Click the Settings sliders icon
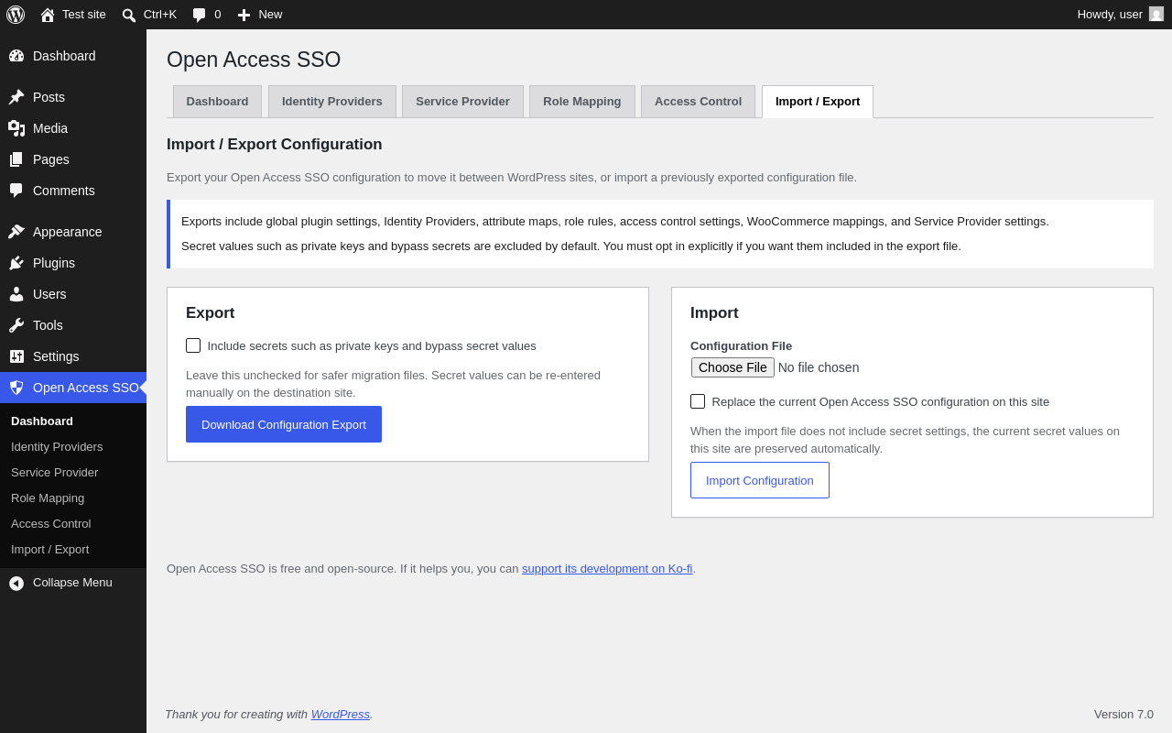This screenshot has height=733, width=1172. [x=16, y=356]
